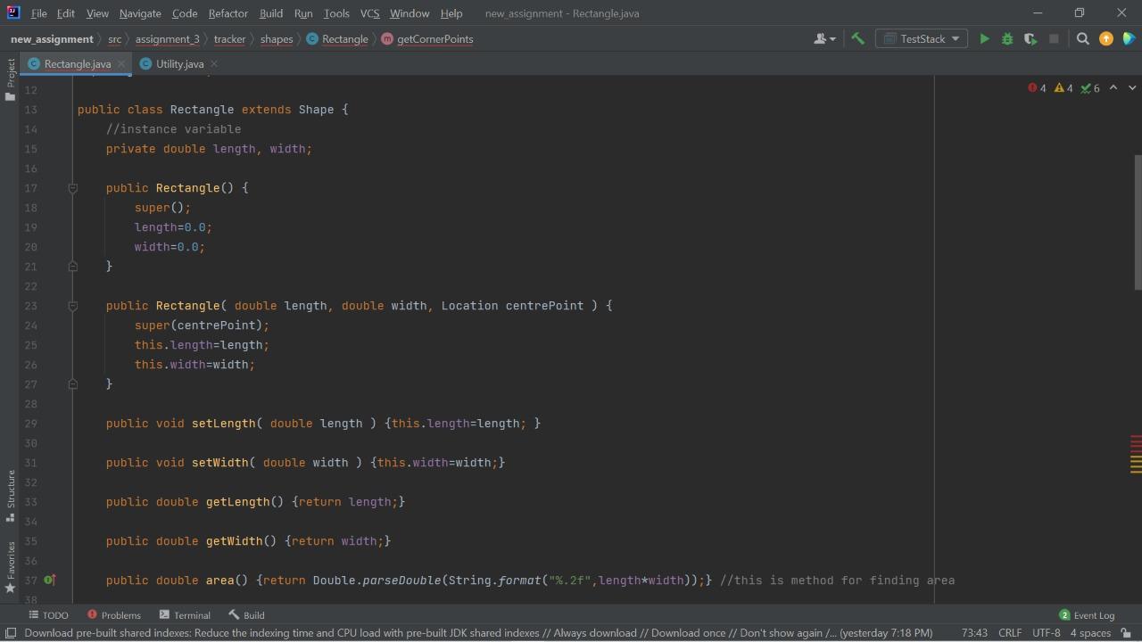Collapse the Rectangle() constructor at line 17
Viewport: 1142px width, 642px height.
[73, 188]
